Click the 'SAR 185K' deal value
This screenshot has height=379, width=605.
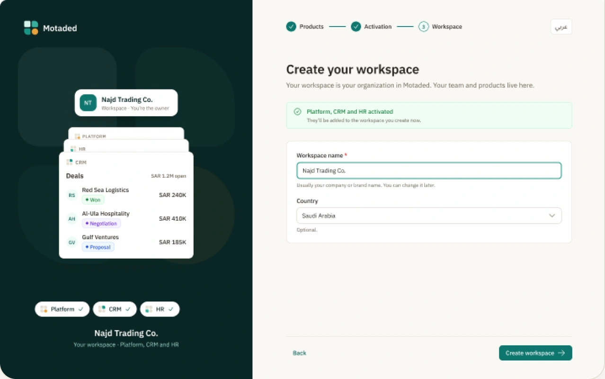tap(172, 242)
